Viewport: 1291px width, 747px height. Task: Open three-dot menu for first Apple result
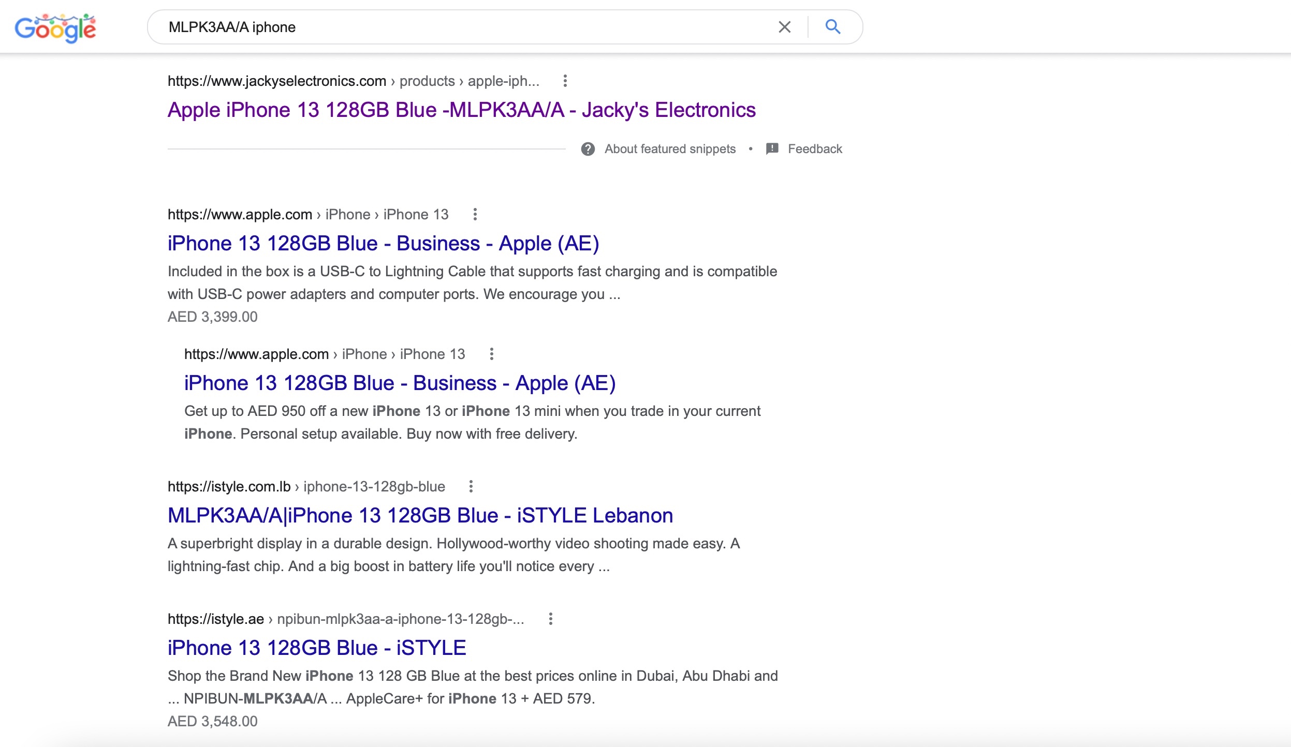pyautogui.click(x=475, y=214)
